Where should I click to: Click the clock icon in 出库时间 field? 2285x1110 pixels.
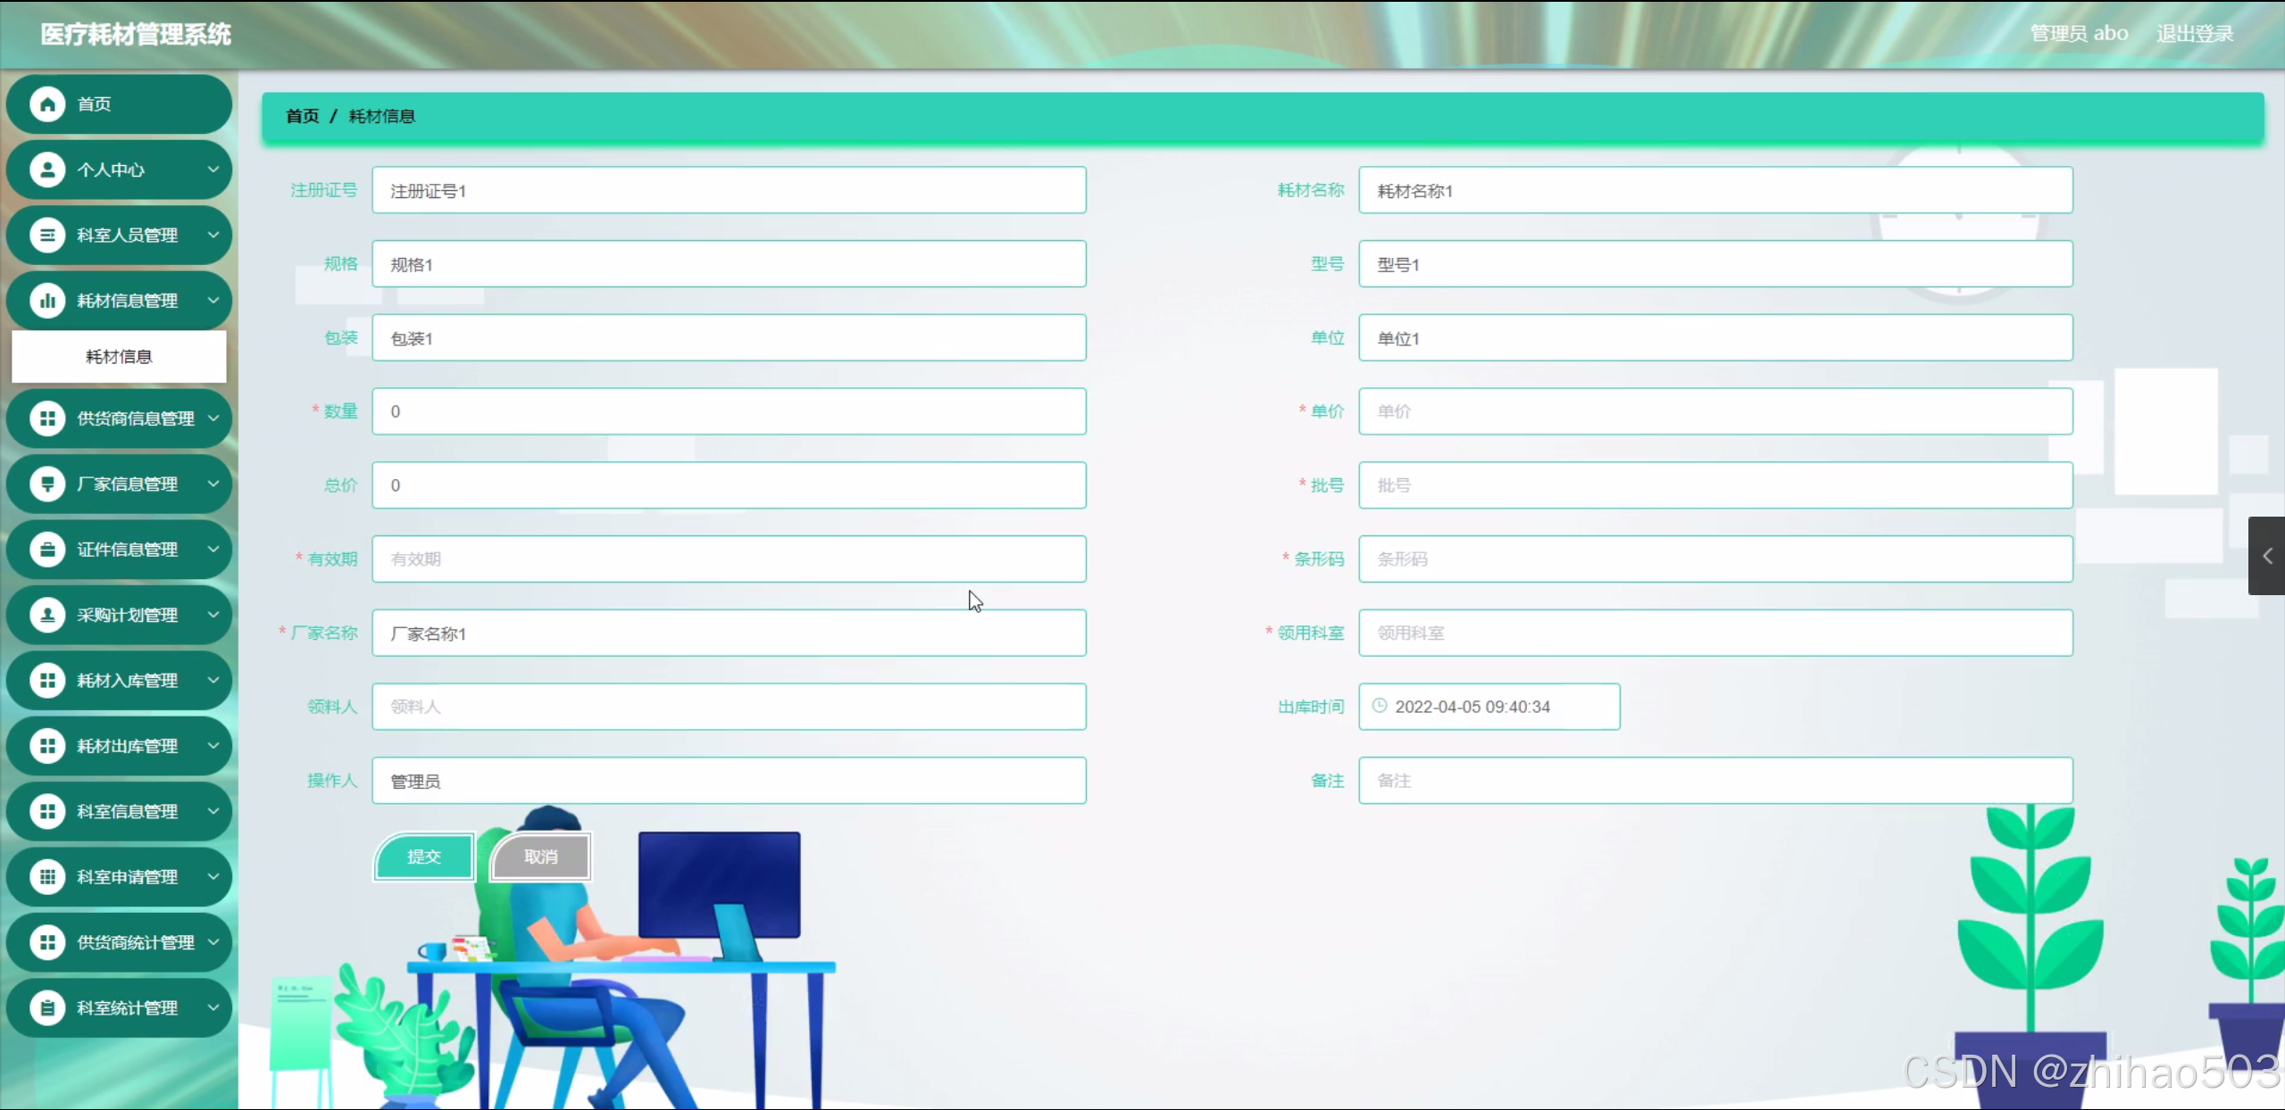[x=1380, y=706]
